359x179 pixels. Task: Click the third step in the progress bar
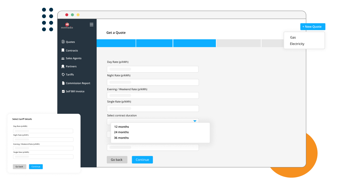[194, 43]
